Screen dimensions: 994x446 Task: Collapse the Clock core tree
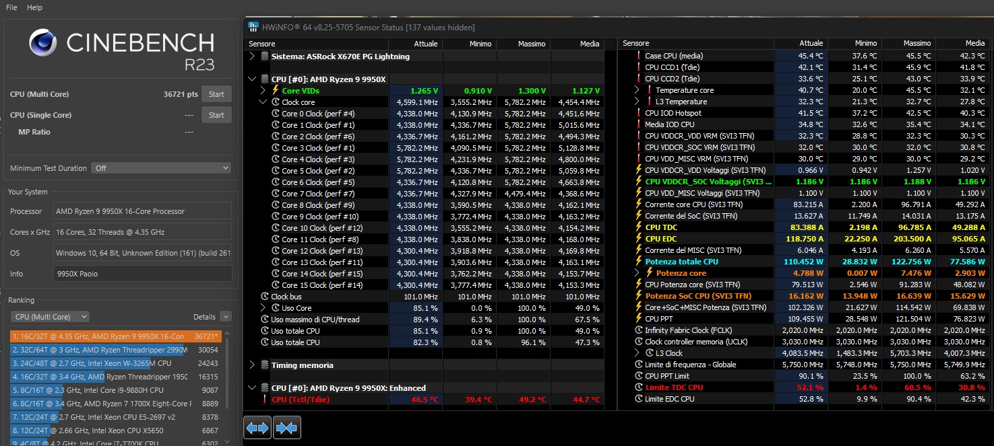coord(263,102)
